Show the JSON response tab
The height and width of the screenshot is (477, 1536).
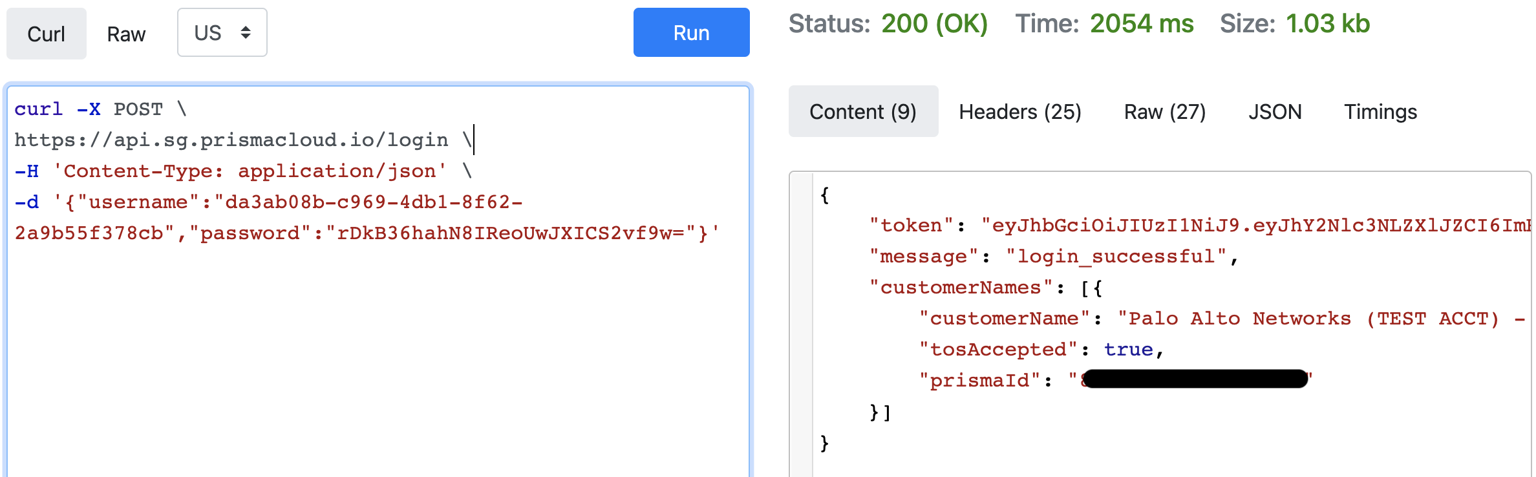1274,112
